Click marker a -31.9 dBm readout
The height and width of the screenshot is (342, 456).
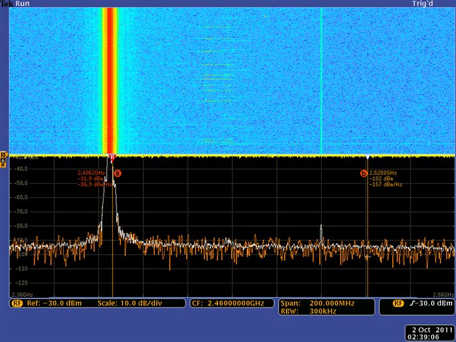pos(91,178)
